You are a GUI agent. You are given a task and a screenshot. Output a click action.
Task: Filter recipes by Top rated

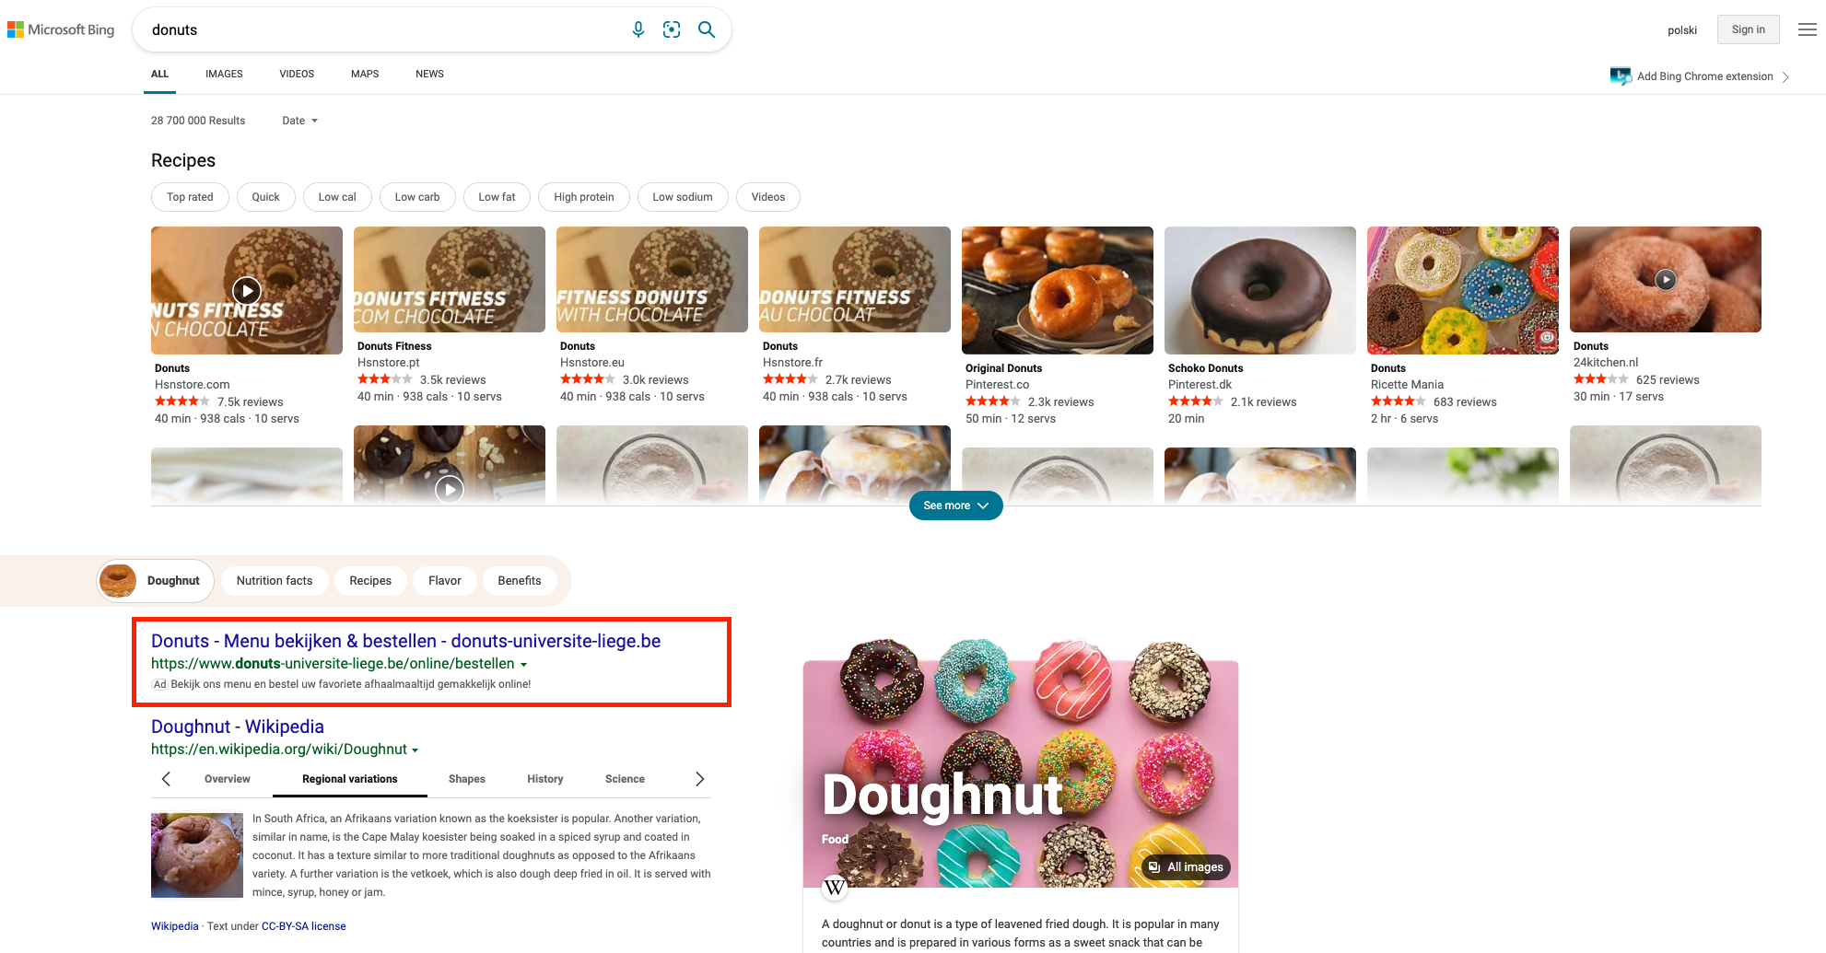(190, 197)
